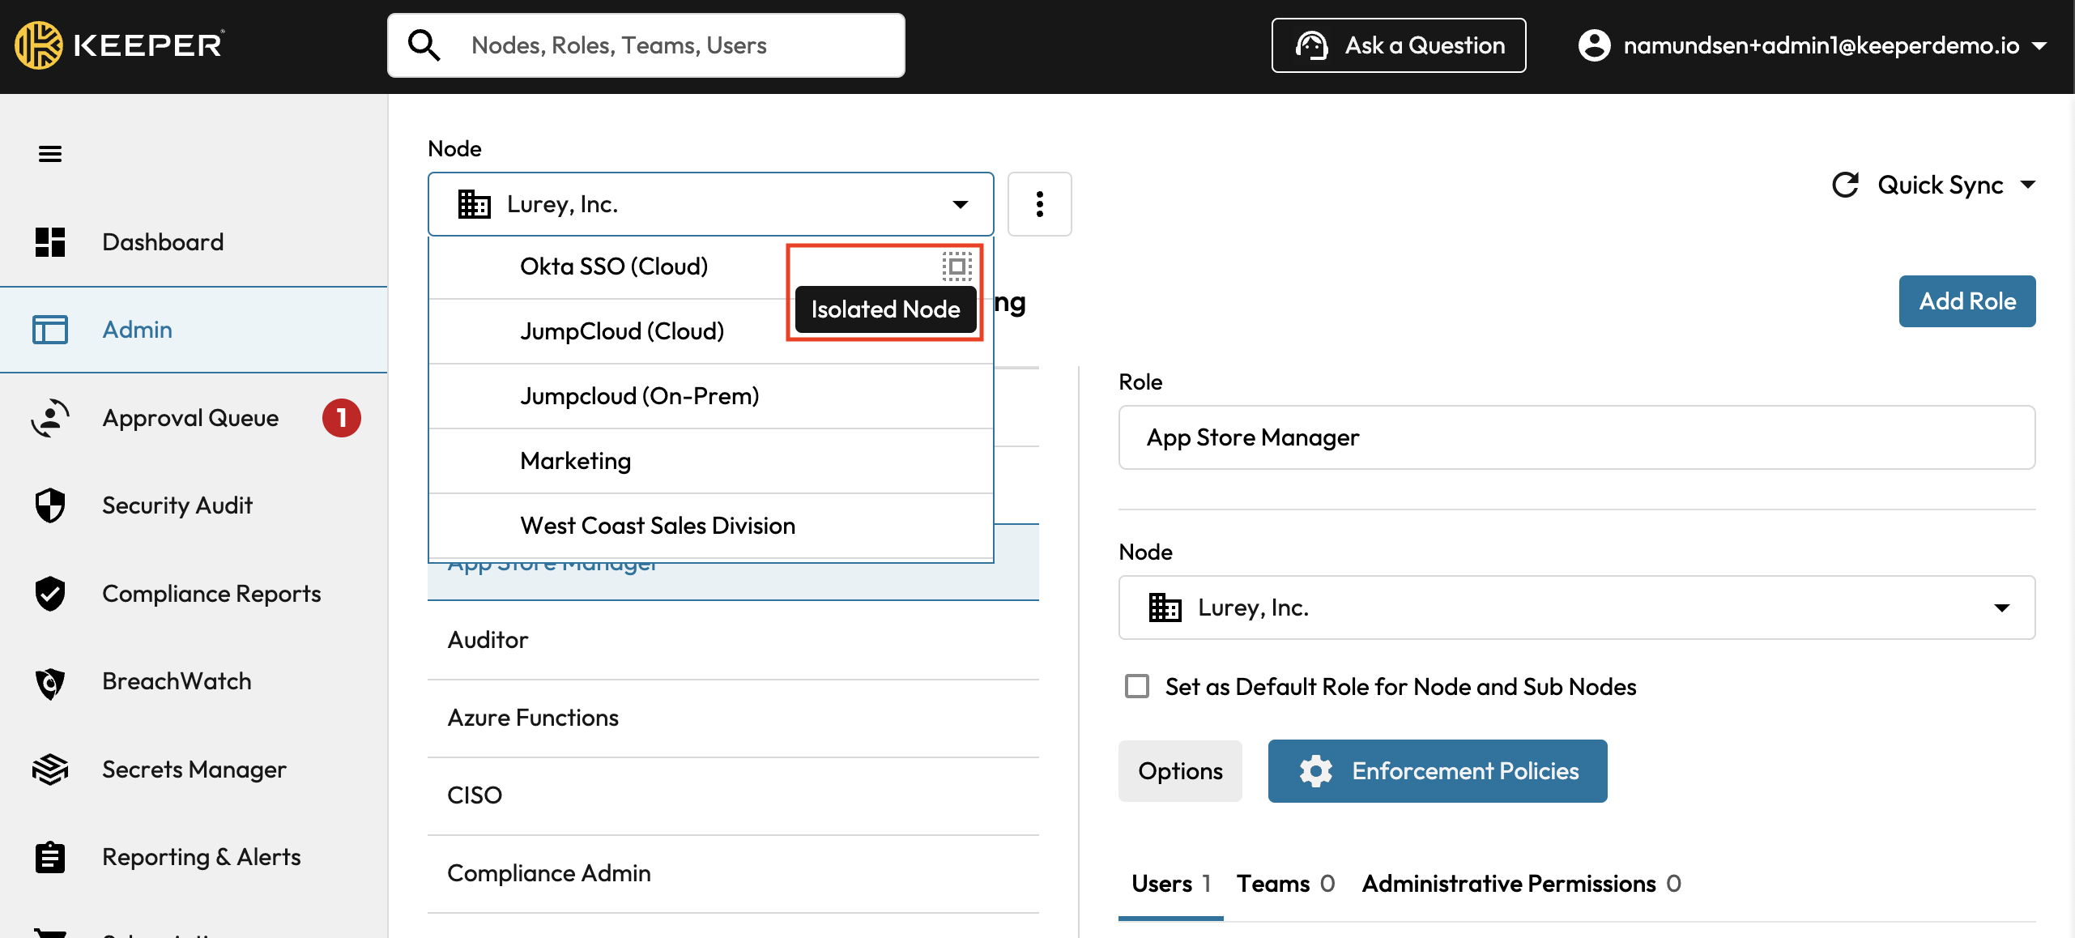Click the Add Role button
The height and width of the screenshot is (938, 2075).
click(x=1966, y=301)
